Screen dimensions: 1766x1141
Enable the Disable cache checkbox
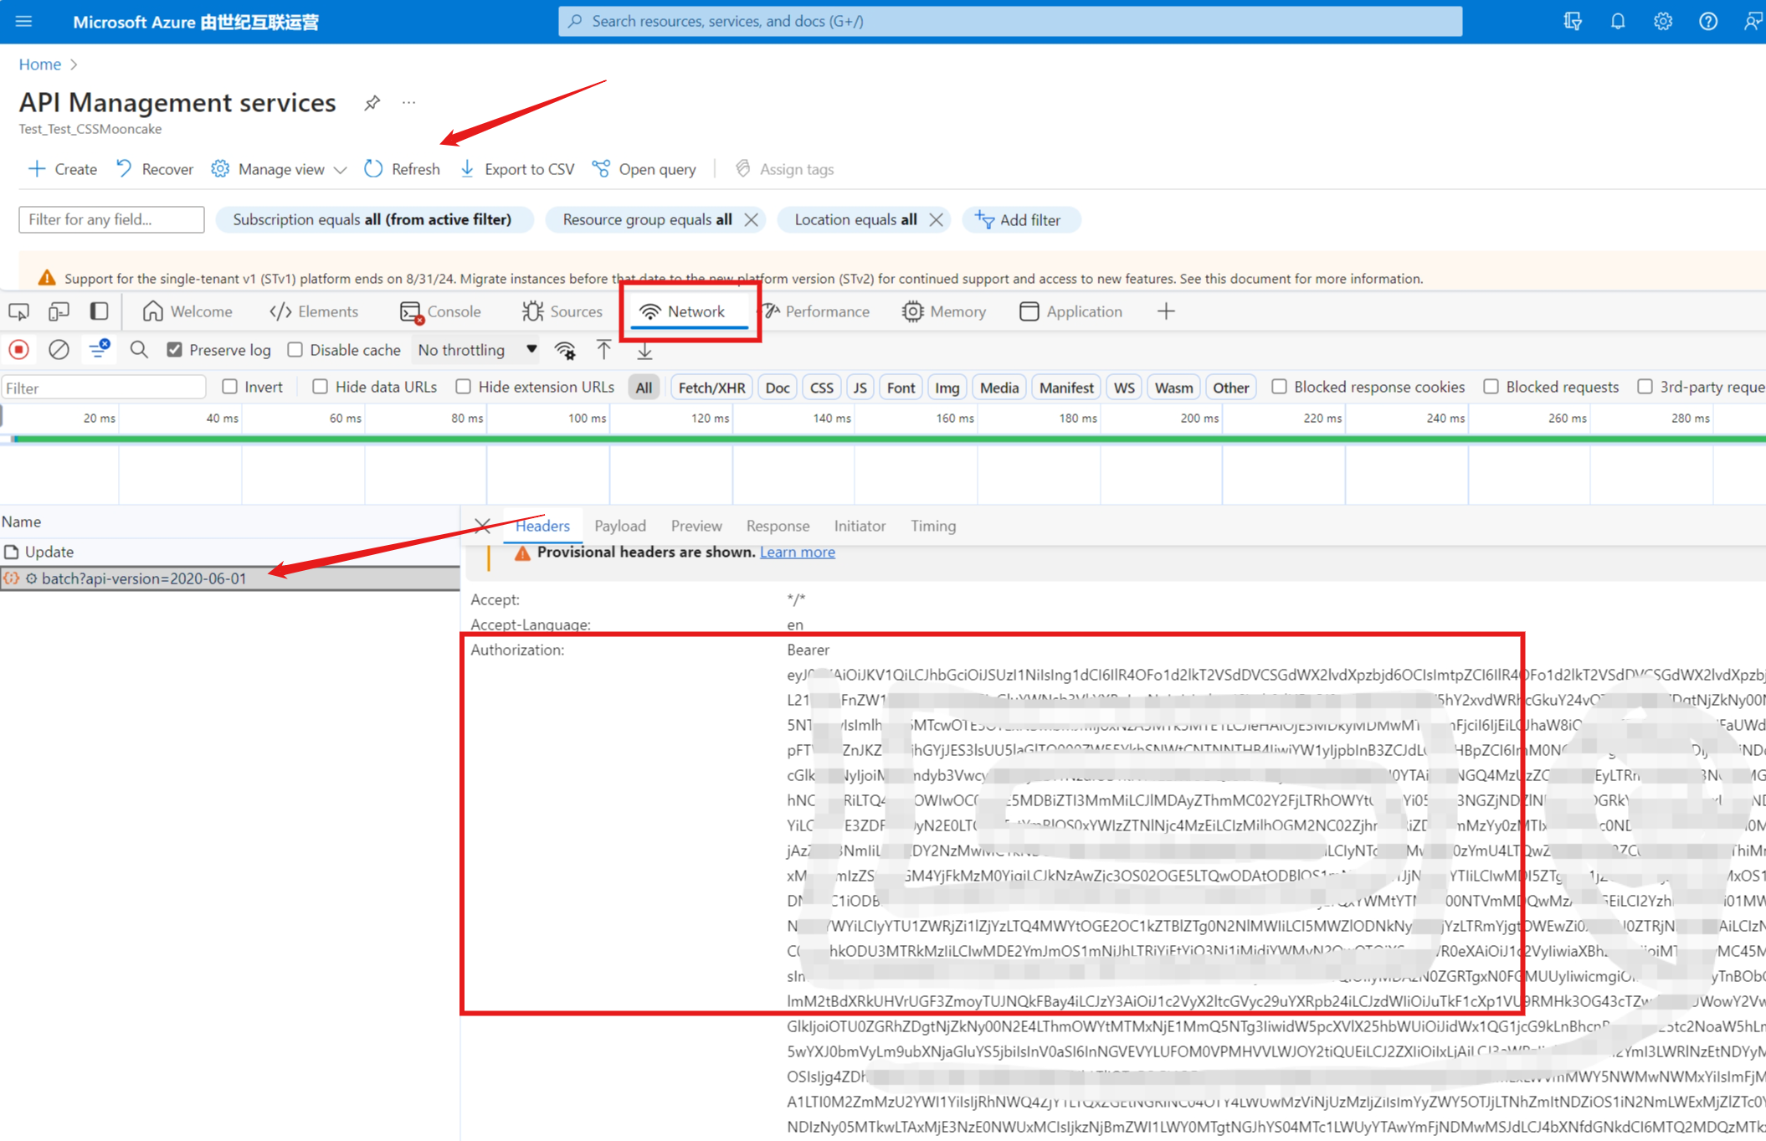pyautogui.click(x=295, y=350)
